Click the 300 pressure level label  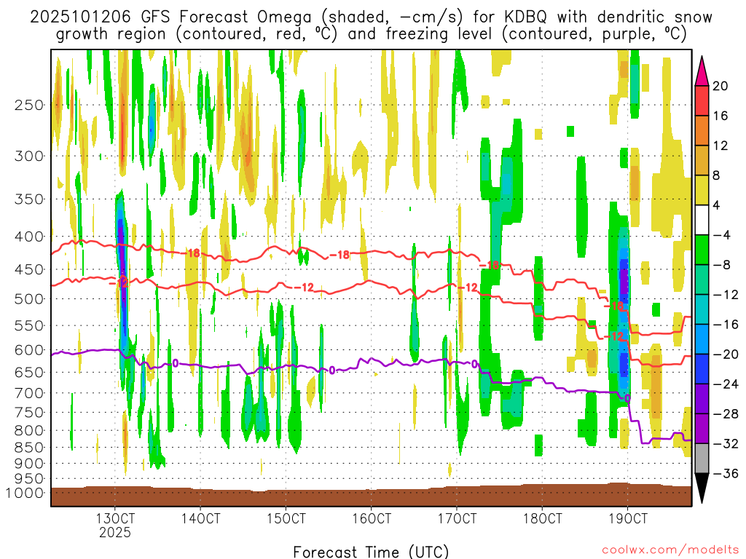29,156
